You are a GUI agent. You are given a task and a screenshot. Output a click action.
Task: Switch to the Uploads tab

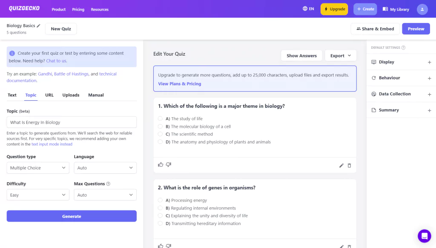[x=71, y=95]
